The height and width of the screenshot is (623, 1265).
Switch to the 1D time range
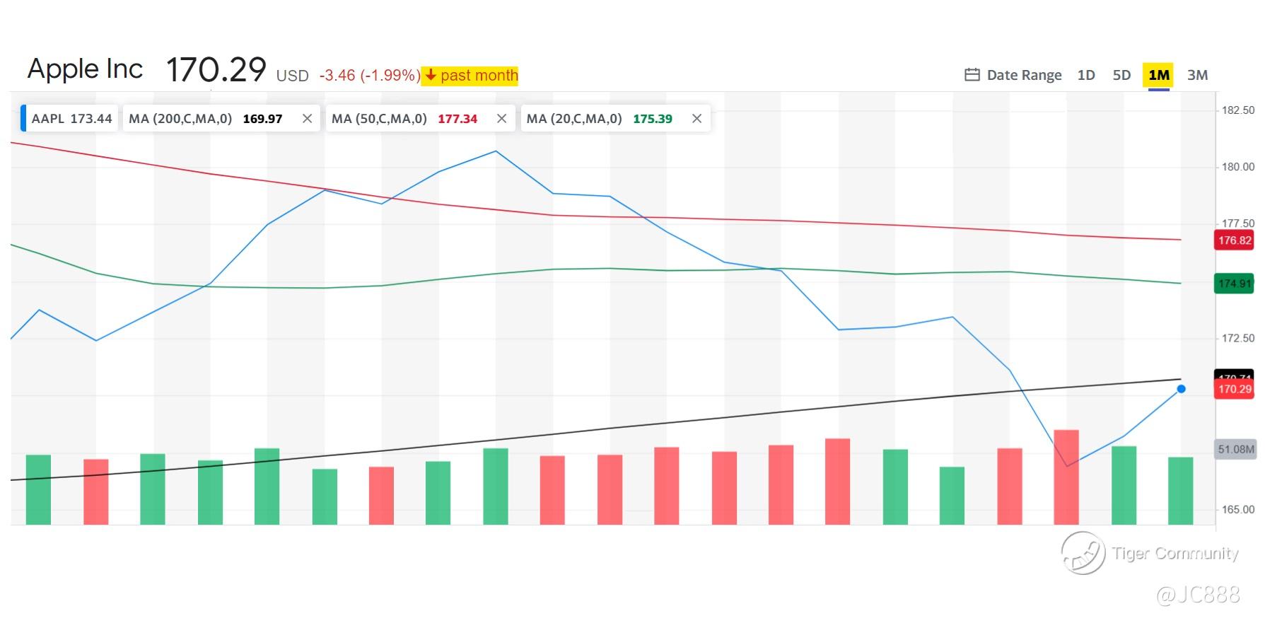click(x=1086, y=75)
